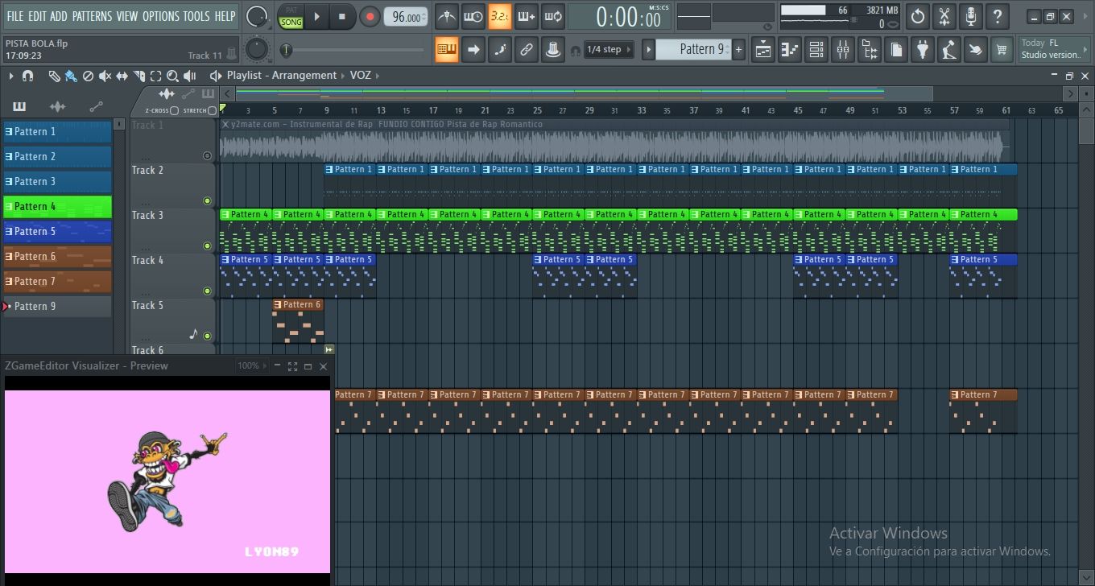Viewport: 1095px width, 586px height.
Task: Open the Playlist view button
Action: (764, 50)
